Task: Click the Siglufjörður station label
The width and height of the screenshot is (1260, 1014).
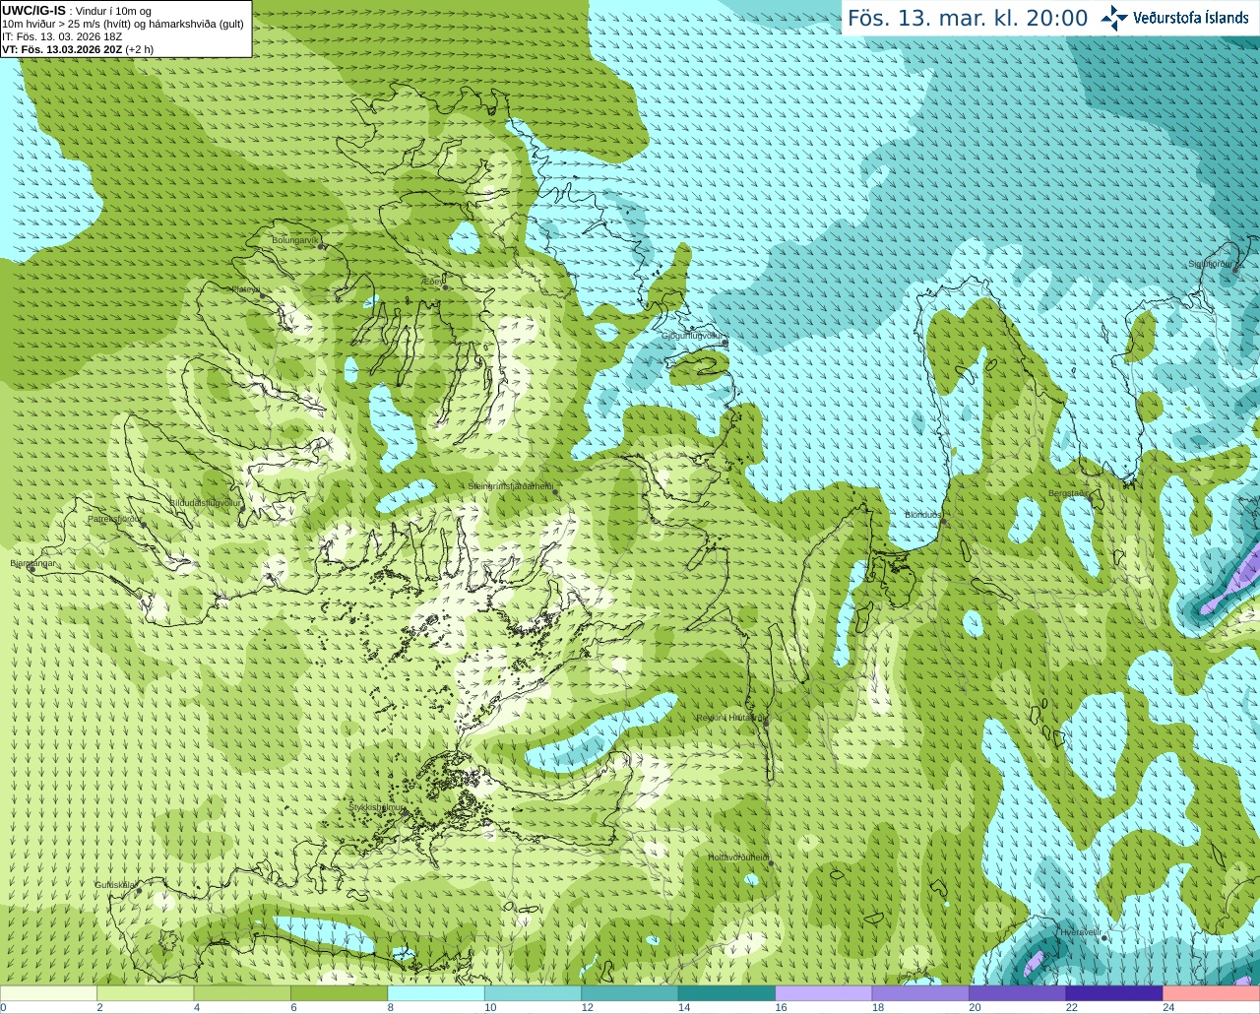Action: (1211, 264)
